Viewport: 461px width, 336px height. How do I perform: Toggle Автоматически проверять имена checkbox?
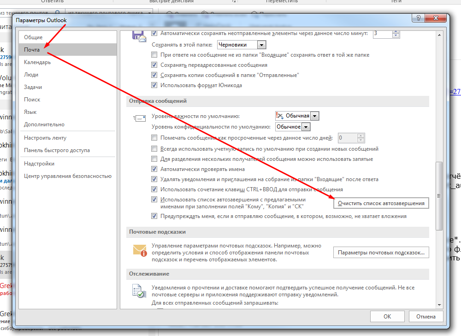pyautogui.click(x=154, y=169)
